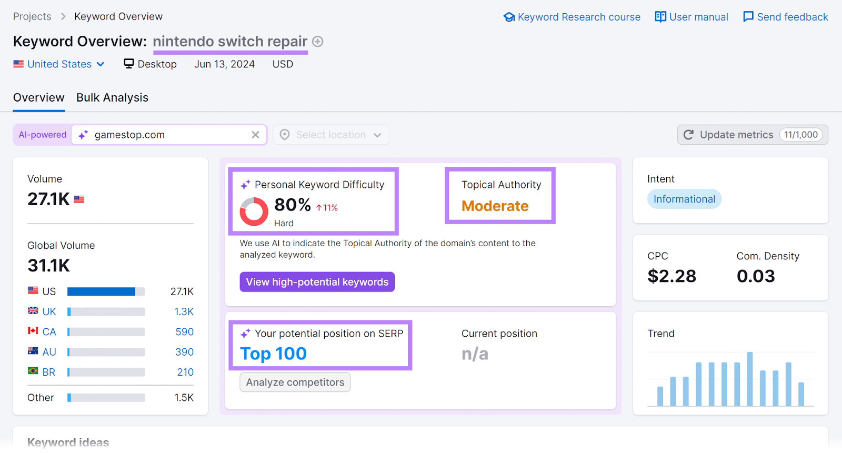
Task: Click the US flag beside Volume
Action: [78, 199]
